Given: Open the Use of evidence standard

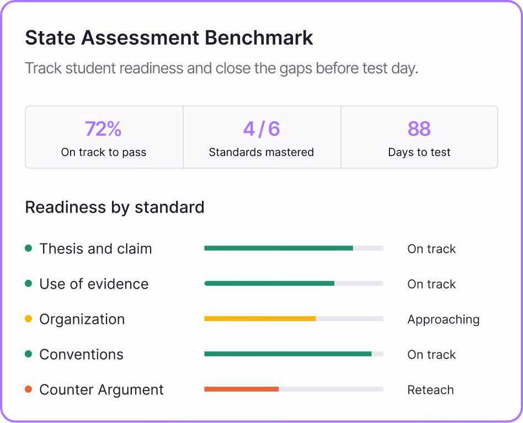Looking at the screenshot, I should pyautogui.click(x=94, y=284).
